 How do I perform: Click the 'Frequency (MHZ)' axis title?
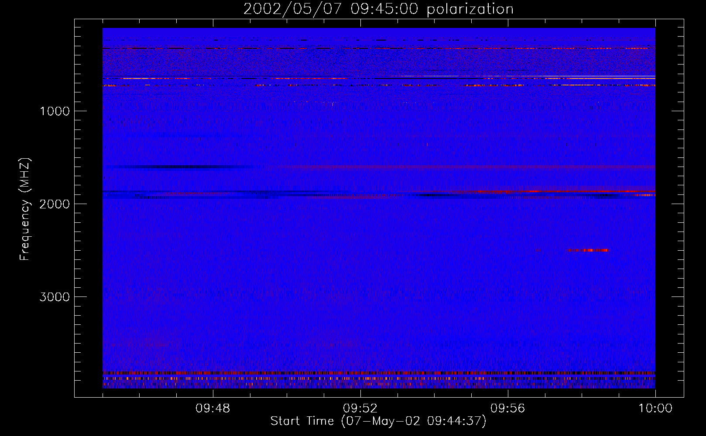[x=25, y=209]
